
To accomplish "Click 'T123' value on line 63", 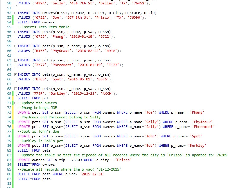I will 113,65.
